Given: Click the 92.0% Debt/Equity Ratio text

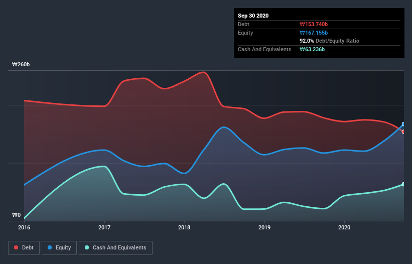Looking at the screenshot, I should click(330, 41).
